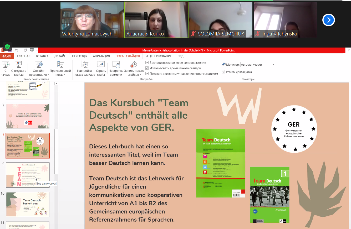Image resolution: width=351 pixels, height=229 pixels.
Task: Click the paragraph starting 'Dieses Lehrbuch hat einen'
Action: tap(134, 155)
